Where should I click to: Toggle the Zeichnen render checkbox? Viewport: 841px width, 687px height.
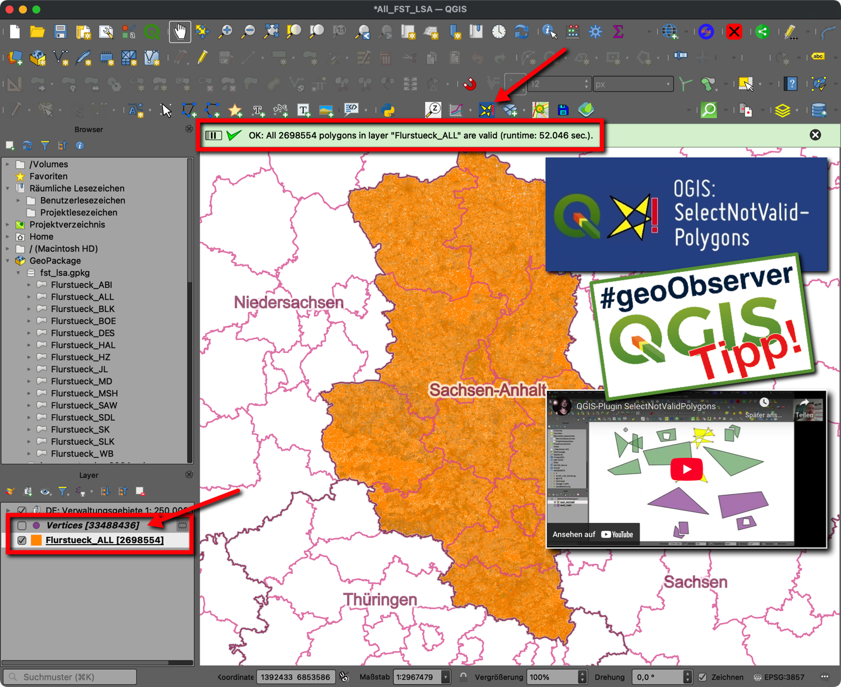coord(703,677)
